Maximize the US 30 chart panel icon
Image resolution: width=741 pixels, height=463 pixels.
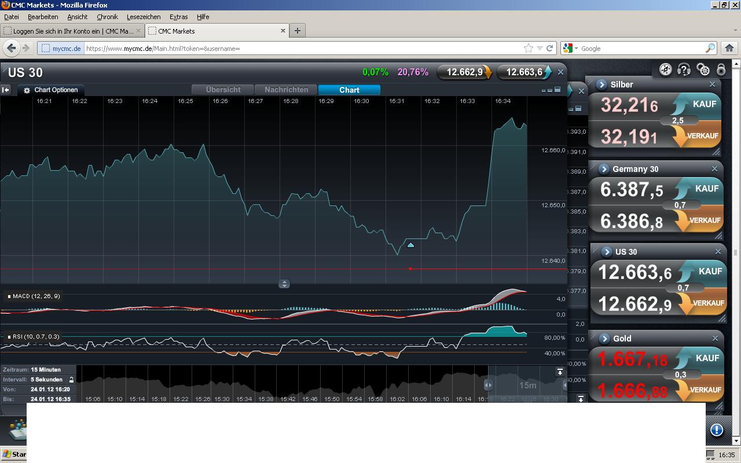(x=557, y=90)
